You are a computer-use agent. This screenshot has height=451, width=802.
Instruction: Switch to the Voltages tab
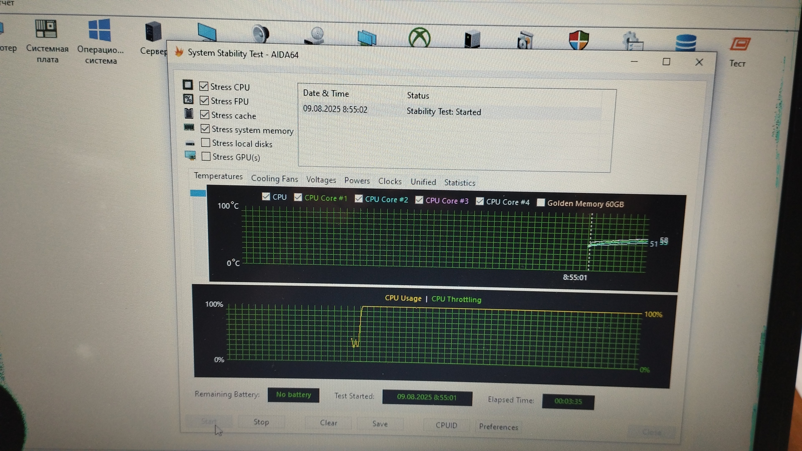coord(321,180)
